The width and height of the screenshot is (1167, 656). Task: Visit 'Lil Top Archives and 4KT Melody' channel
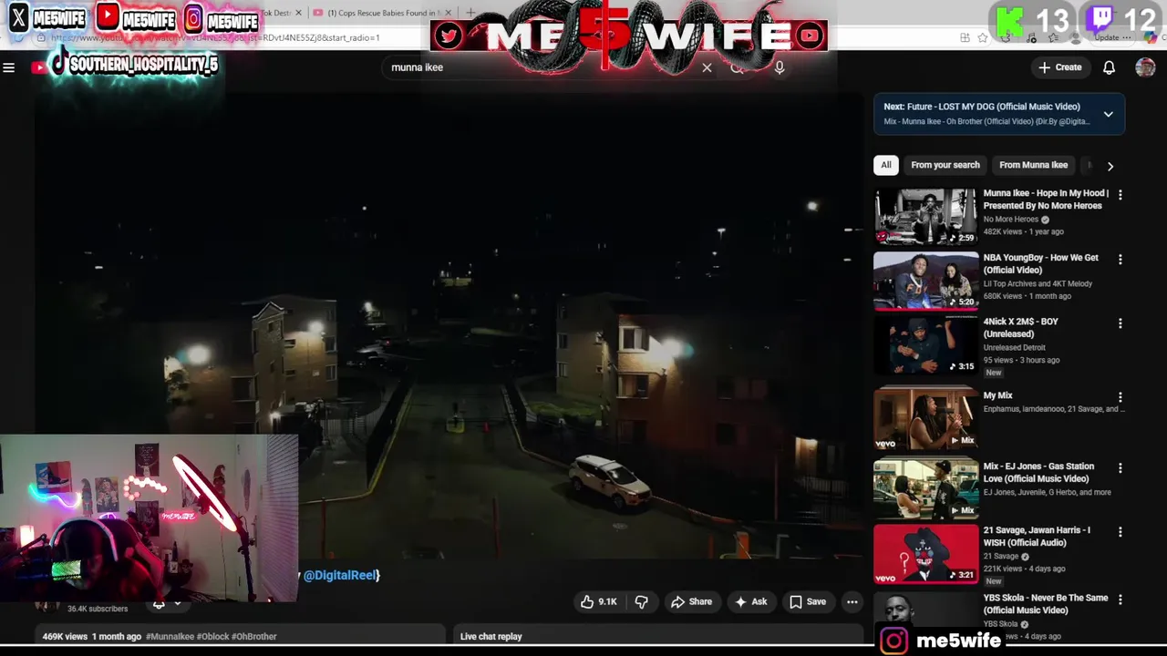[x=1038, y=283]
